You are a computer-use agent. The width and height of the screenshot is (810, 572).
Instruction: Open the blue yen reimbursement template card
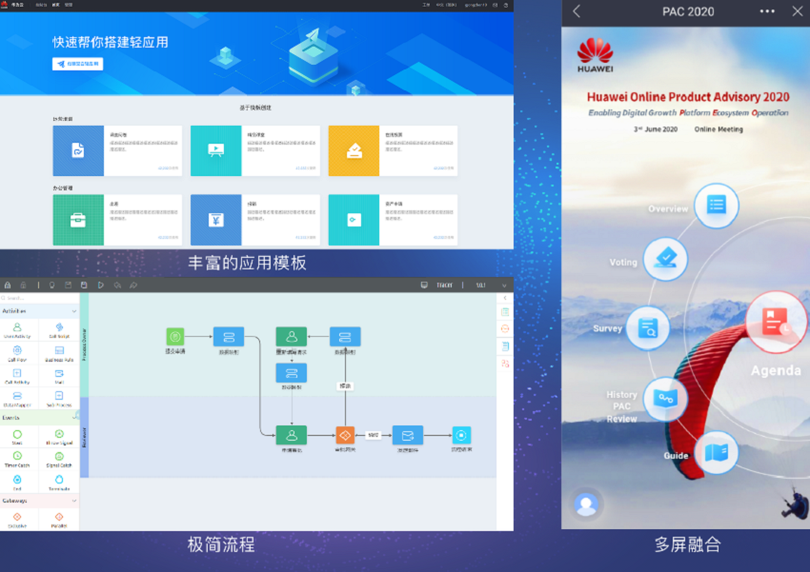tap(255, 220)
